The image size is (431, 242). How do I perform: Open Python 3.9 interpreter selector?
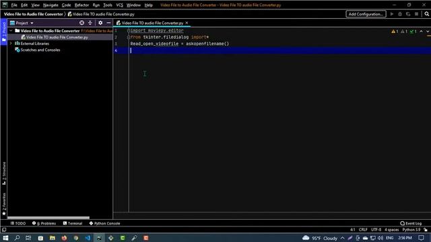pyautogui.click(x=411, y=230)
